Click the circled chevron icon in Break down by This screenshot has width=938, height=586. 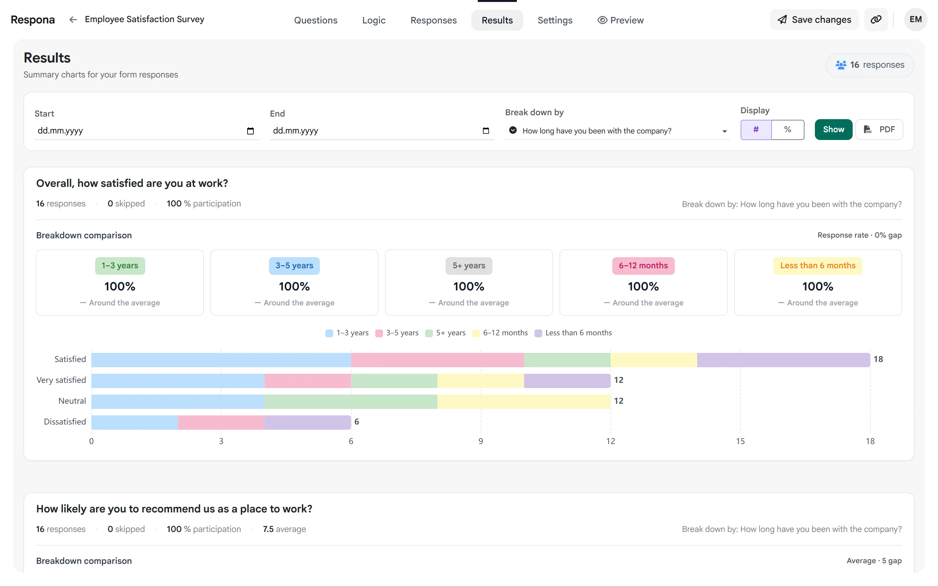[x=513, y=130]
